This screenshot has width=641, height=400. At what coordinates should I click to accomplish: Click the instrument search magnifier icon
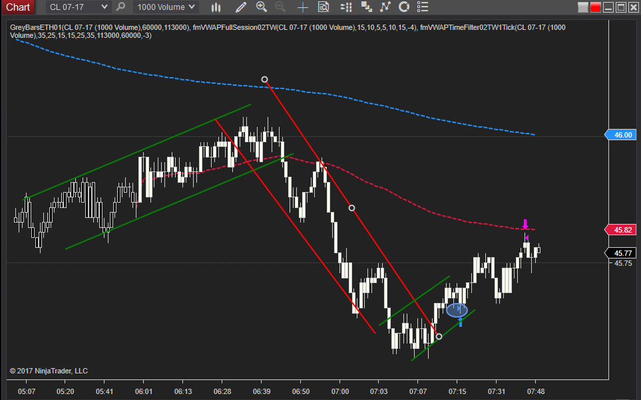120,7
